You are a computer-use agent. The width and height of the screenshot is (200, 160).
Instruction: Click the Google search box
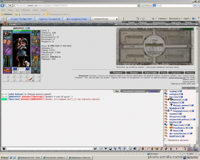click(174, 5)
